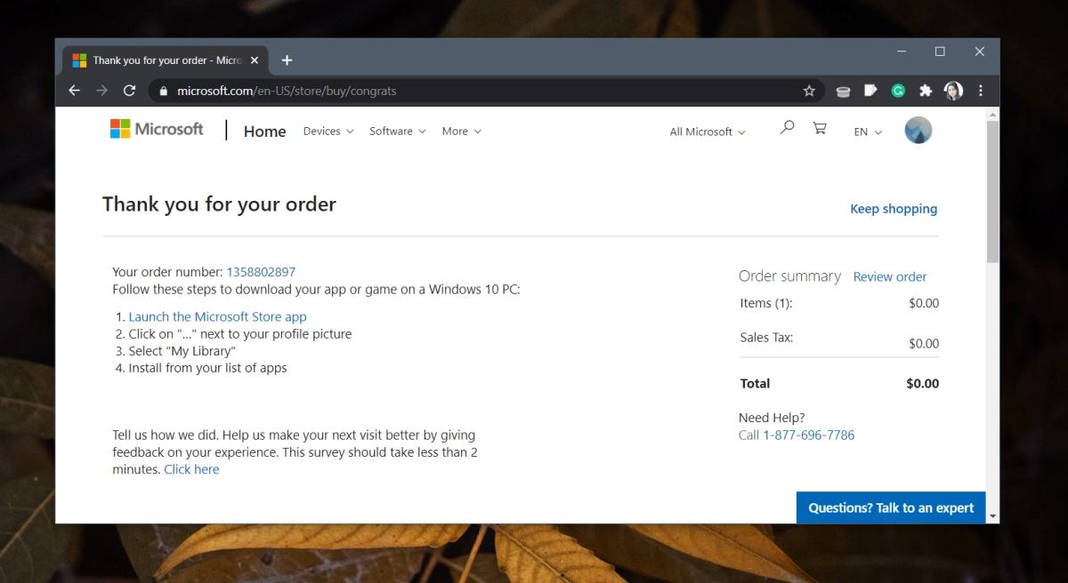Screen dimensions: 1068x583
Task: Expand the Software menu
Action: pyautogui.click(x=398, y=131)
